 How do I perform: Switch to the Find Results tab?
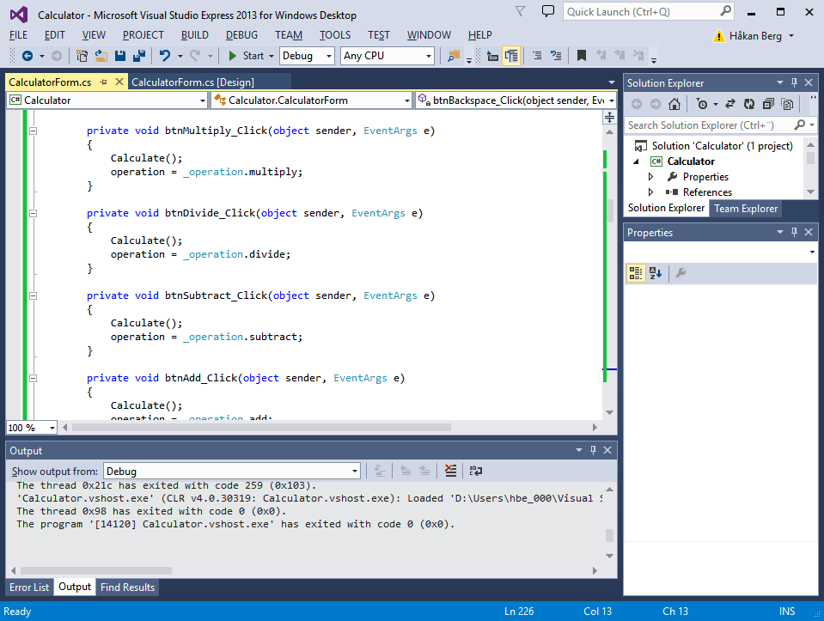click(x=127, y=587)
